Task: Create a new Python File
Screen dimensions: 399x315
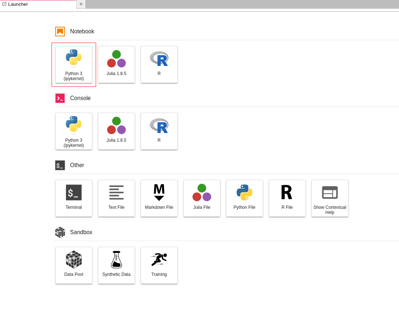Action: (x=245, y=198)
